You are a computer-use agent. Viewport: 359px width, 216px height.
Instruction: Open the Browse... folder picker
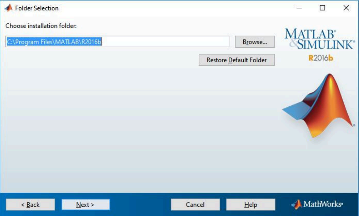point(255,42)
